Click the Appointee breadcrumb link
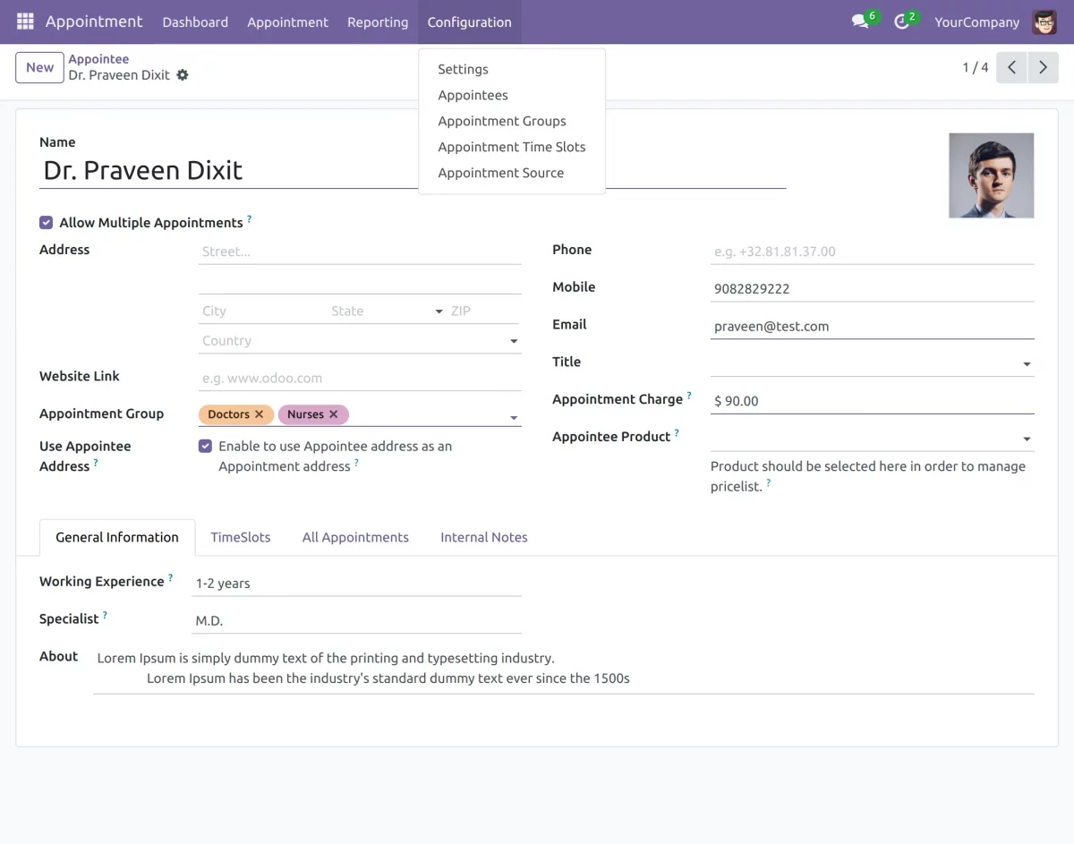Screen dimensions: 1074x844 pos(98,59)
